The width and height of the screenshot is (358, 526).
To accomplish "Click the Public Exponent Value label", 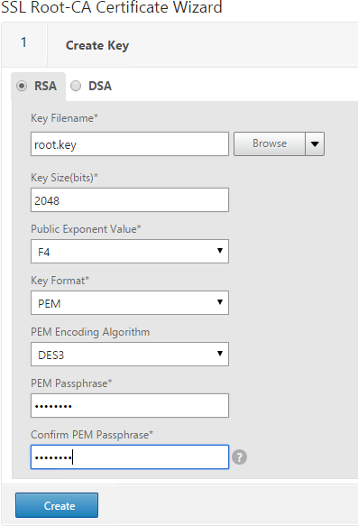I will tap(86, 229).
